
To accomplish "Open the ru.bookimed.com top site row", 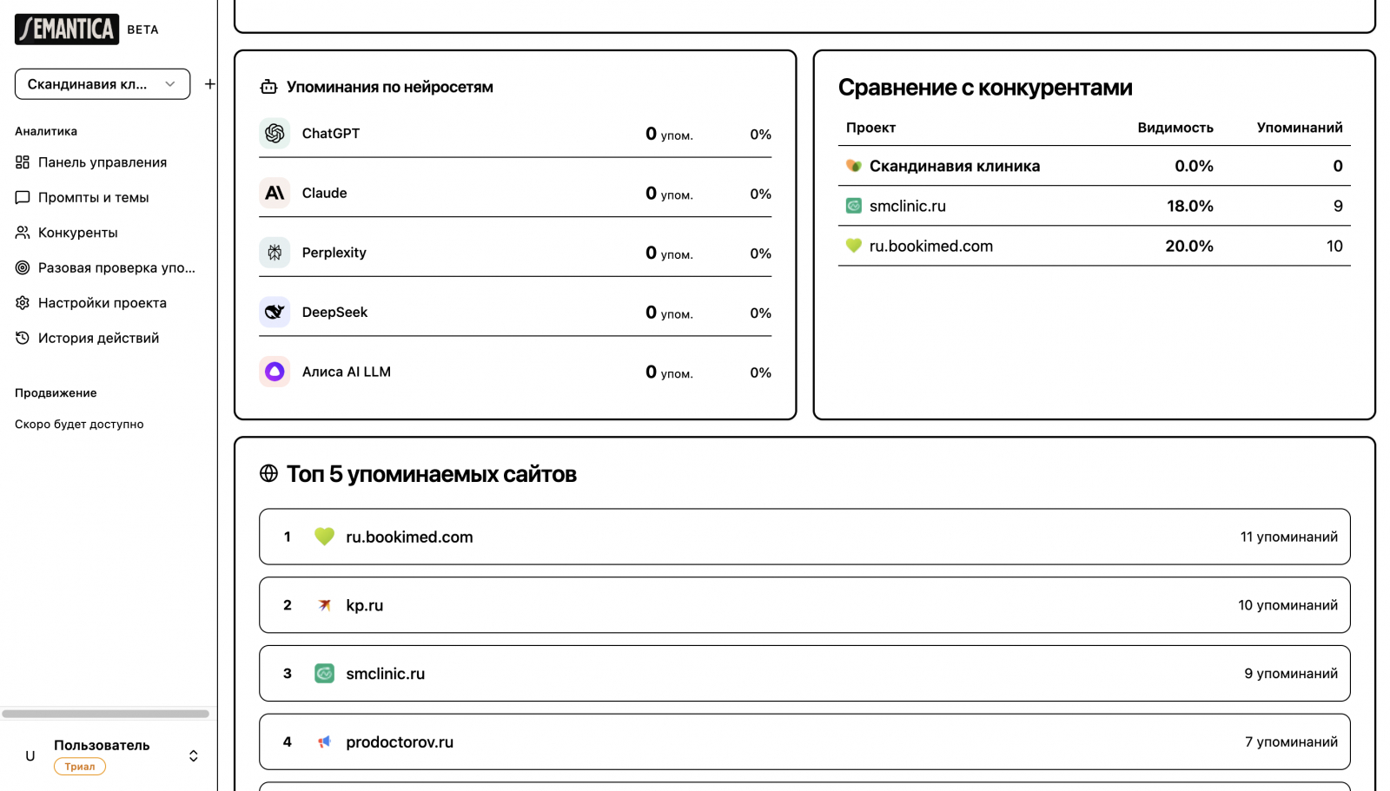I will [x=804, y=537].
